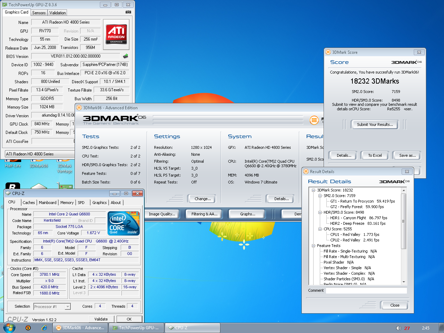
Task: Switch to the TechPowerUp GPU-Z taskbar button
Action: [136, 328]
